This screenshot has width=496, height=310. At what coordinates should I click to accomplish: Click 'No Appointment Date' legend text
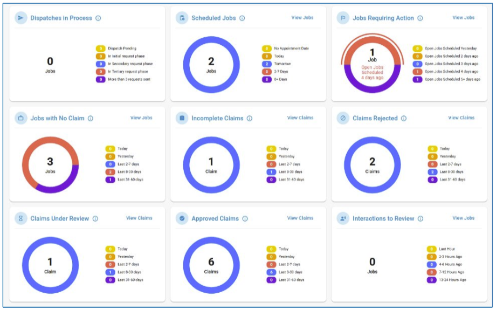coord(291,49)
